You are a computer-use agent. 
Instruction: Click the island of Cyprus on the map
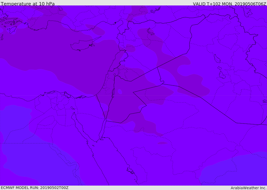[83, 44]
